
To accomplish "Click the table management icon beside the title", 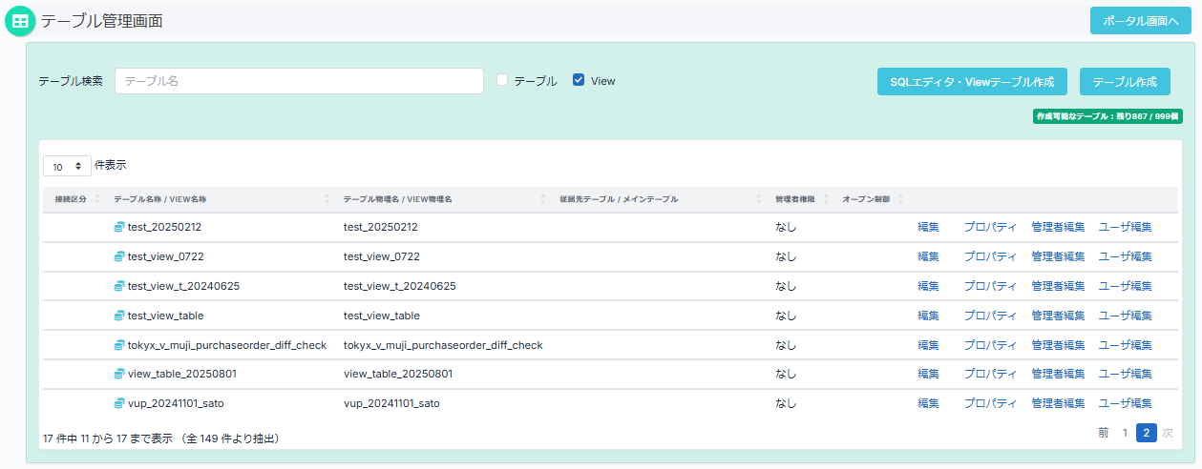I will click(x=20, y=21).
